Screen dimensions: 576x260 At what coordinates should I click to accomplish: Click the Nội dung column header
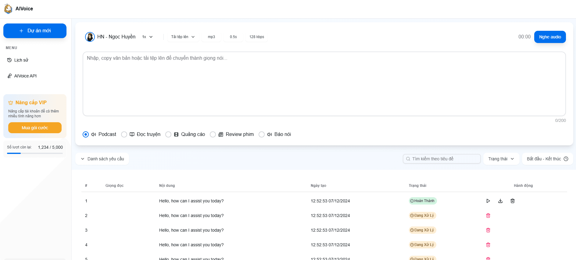167,186
